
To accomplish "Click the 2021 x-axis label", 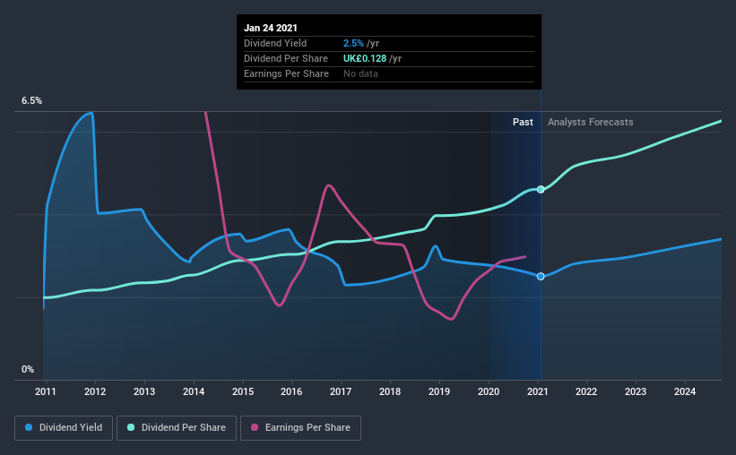I will click(x=538, y=391).
